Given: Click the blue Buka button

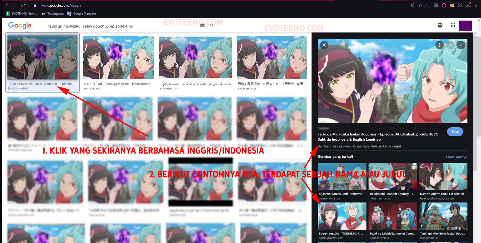Looking at the screenshot, I should click(x=455, y=132).
